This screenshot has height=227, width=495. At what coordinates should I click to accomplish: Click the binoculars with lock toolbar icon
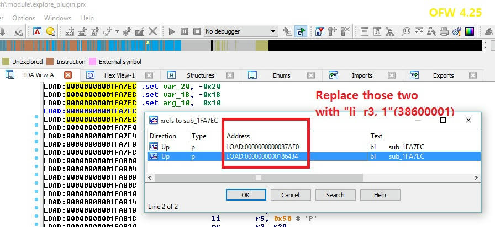(19, 32)
